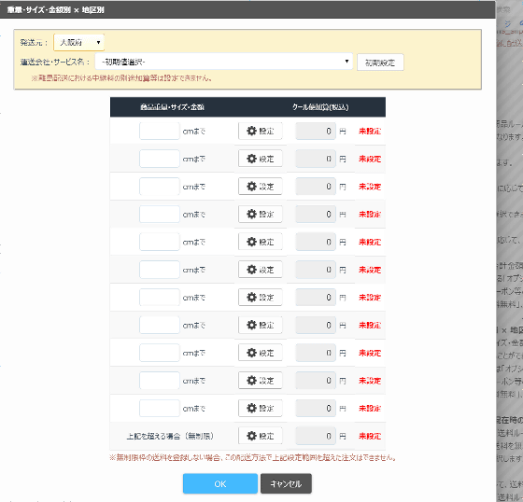Image resolution: width=523 pixels, height=502 pixels.
Task: Click the first row cm size input
Action: (x=160, y=131)
